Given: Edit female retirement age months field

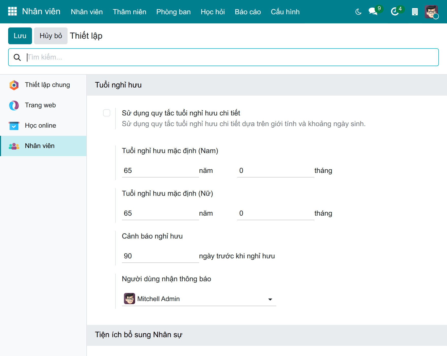Looking at the screenshot, I should [x=276, y=213].
